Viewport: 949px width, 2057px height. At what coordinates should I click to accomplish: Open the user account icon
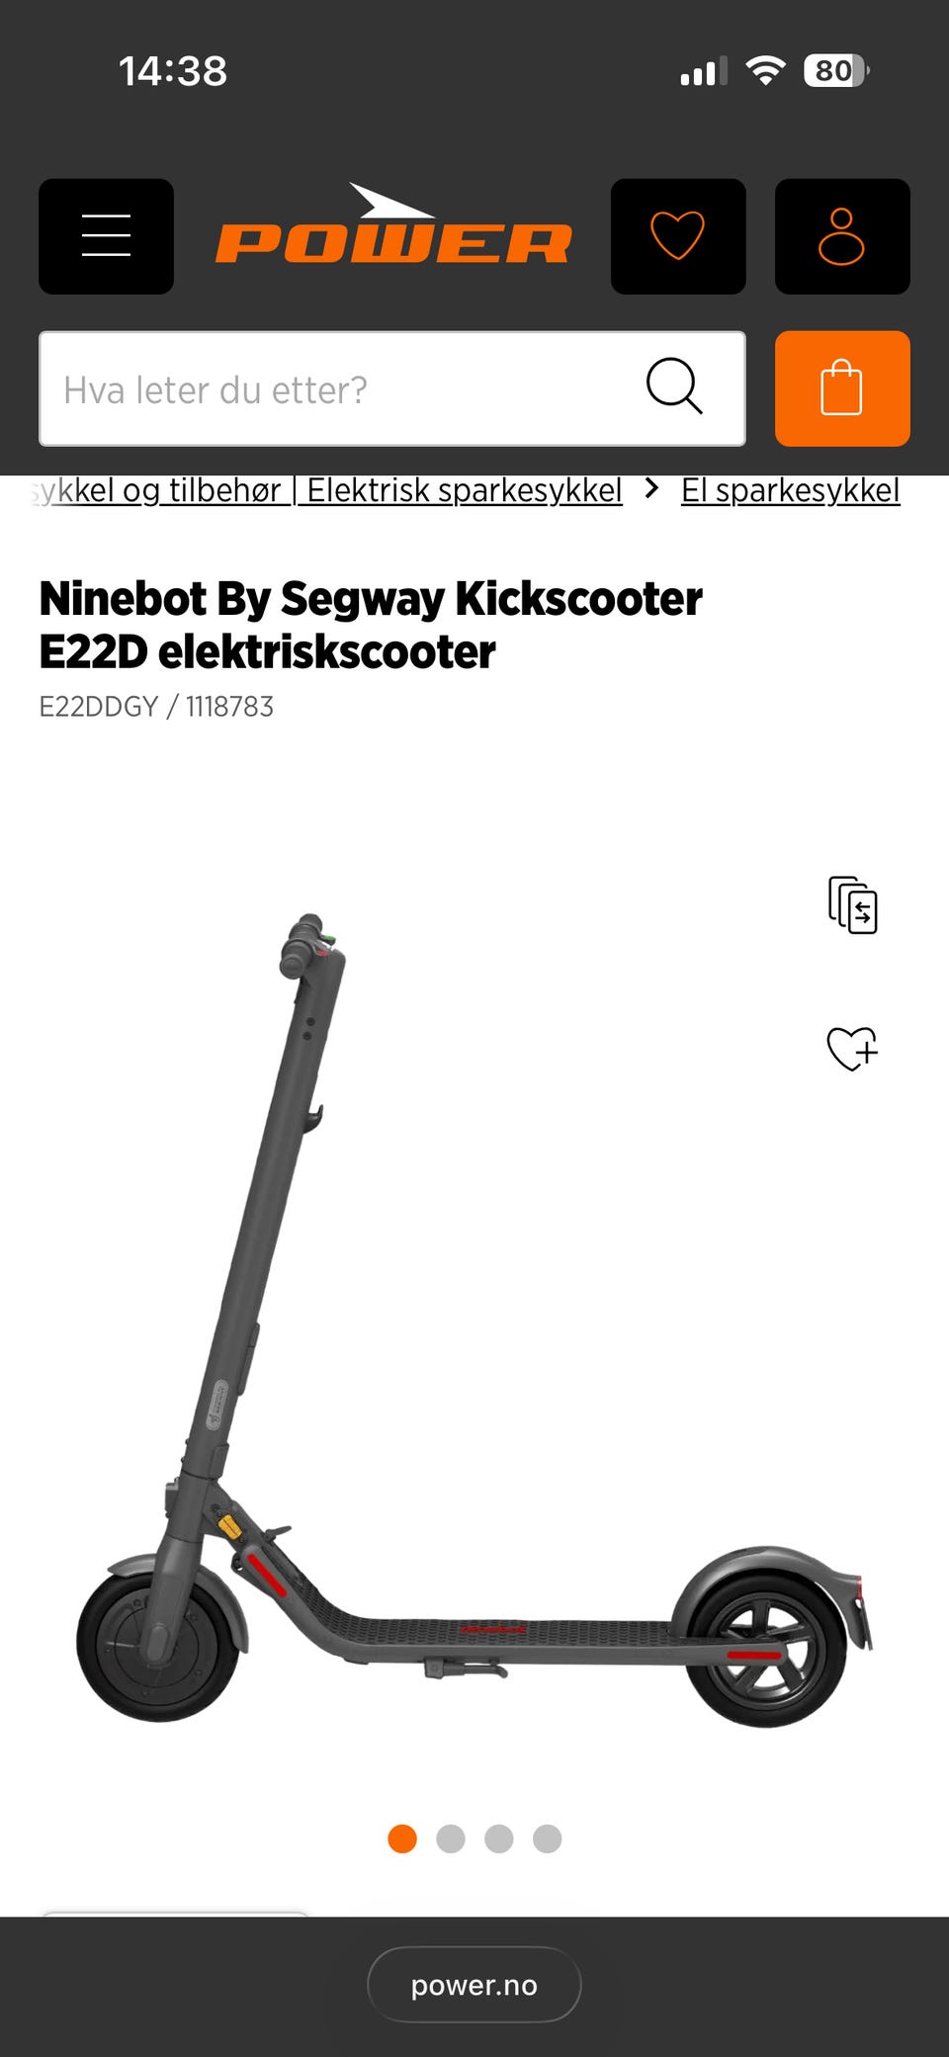coord(842,236)
